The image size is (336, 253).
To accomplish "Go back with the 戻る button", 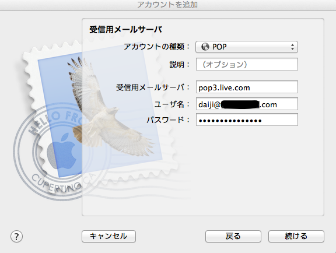I will (x=233, y=236).
